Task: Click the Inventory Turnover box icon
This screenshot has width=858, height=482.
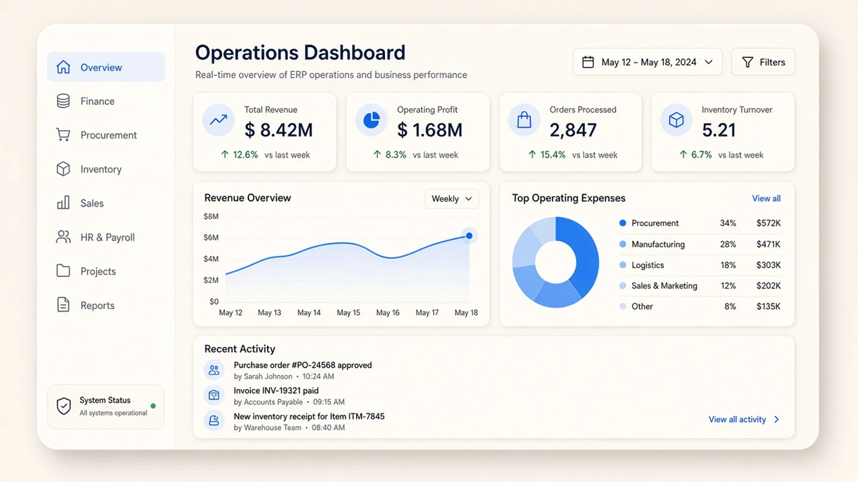Action: pos(676,120)
